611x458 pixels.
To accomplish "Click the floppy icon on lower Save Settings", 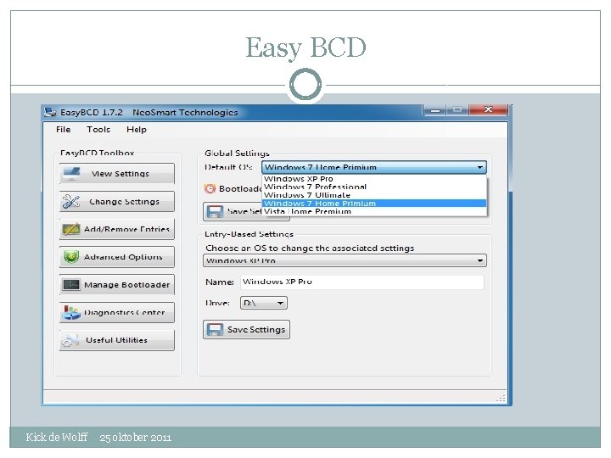I will tap(215, 329).
